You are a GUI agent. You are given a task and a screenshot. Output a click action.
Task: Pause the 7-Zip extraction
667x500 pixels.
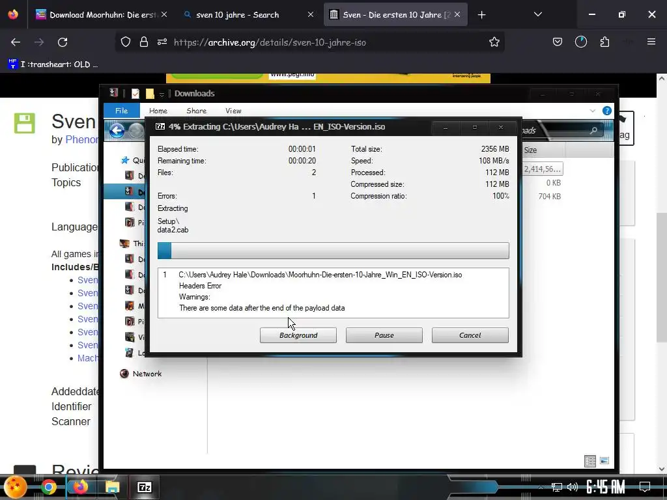click(x=384, y=335)
